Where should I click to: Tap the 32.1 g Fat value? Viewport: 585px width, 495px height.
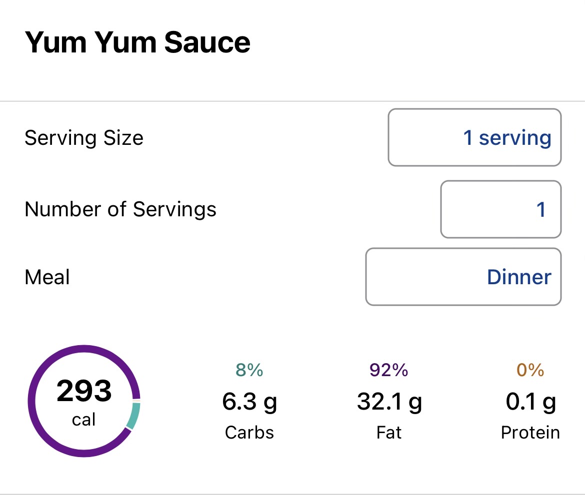click(388, 402)
